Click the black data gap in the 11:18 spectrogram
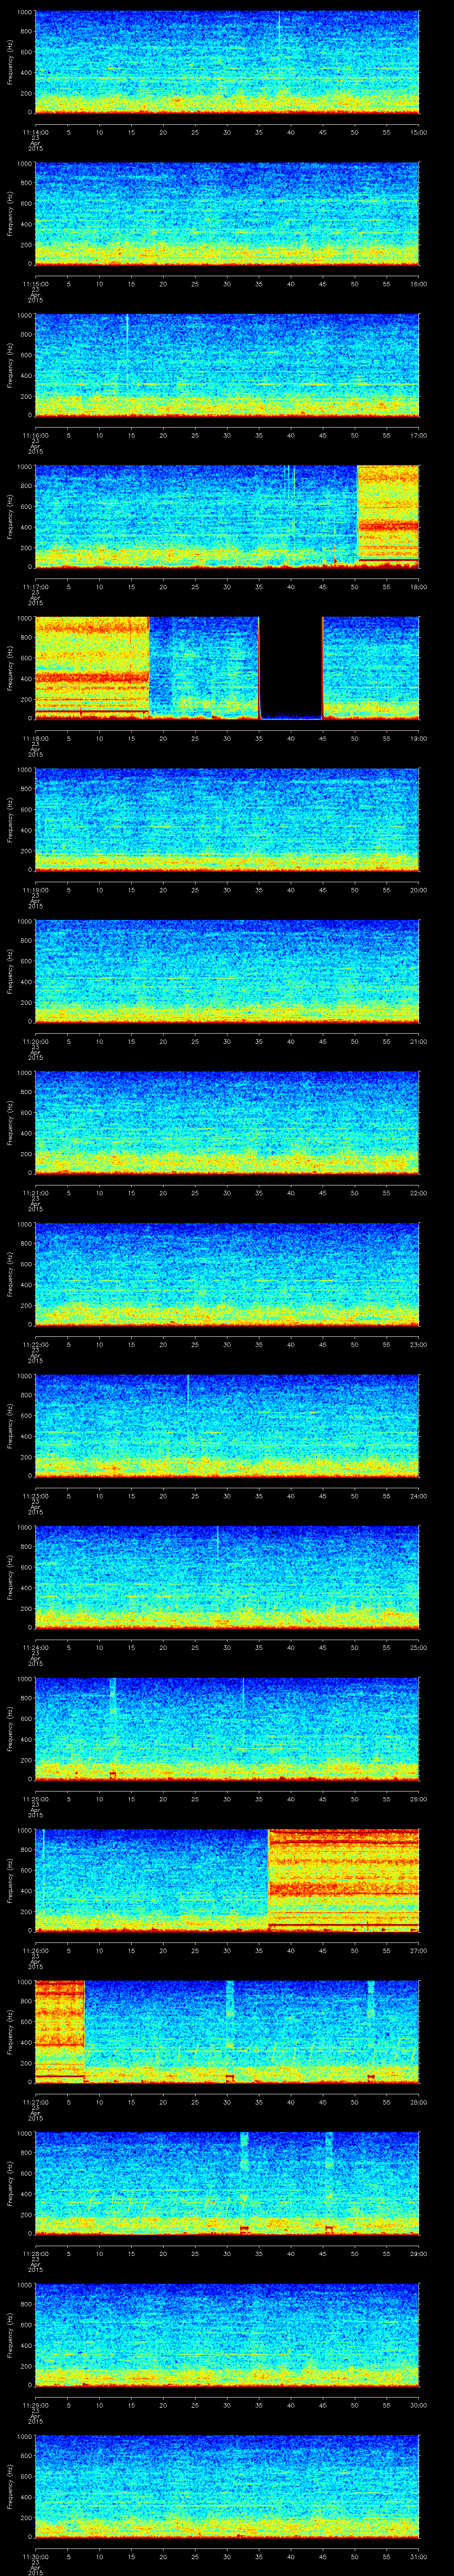The height and width of the screenshot is (2576, 454). point(290,667)
